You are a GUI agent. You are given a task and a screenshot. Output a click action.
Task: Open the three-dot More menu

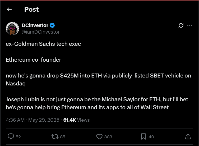(x=189, y=25)
